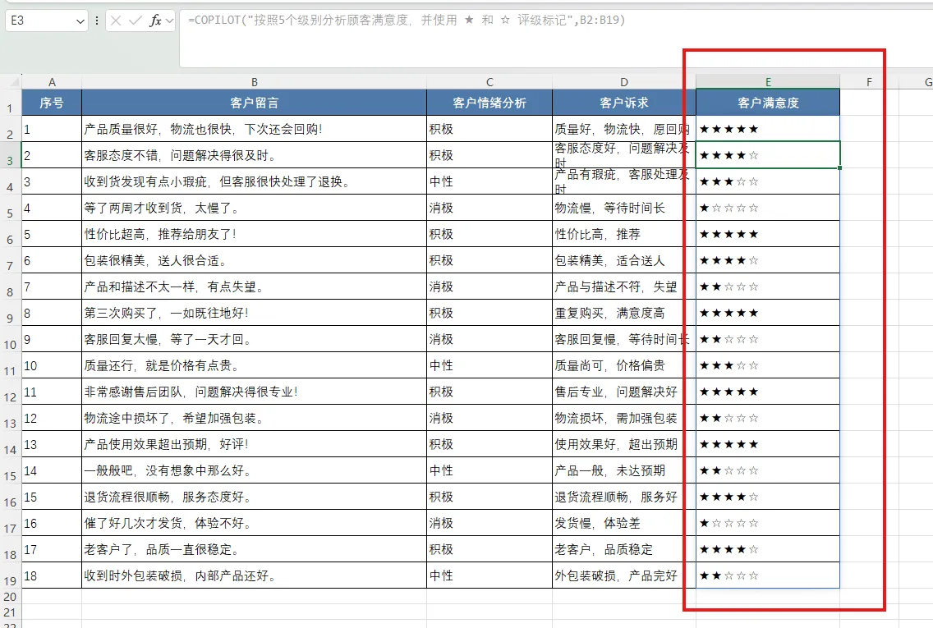Expand the dropdown arrow next to fx

(169, 21)
